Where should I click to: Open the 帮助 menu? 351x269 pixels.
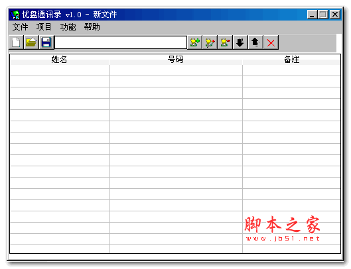(x=92, y=27)
